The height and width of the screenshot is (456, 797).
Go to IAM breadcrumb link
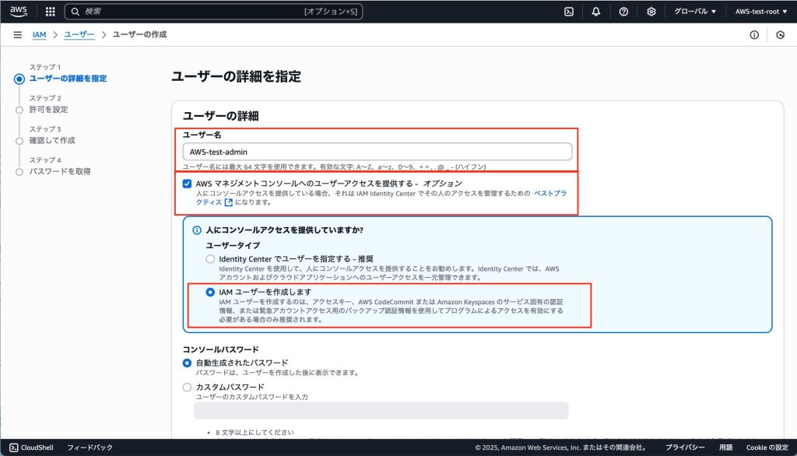39,34
